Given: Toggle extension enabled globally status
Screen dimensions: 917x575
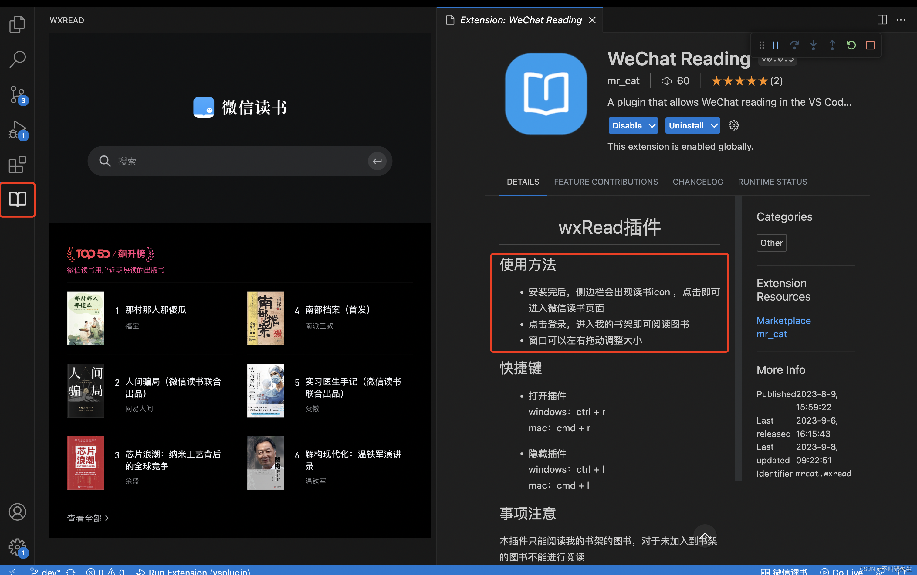Looking at the screenshot, I should click(626, 125).
